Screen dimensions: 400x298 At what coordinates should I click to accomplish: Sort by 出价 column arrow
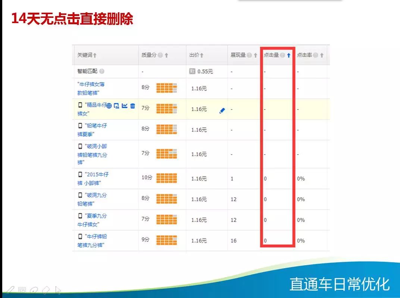201,55
